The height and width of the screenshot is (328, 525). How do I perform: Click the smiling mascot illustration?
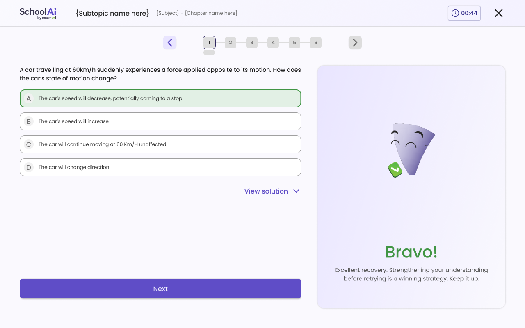pos(411,150)
